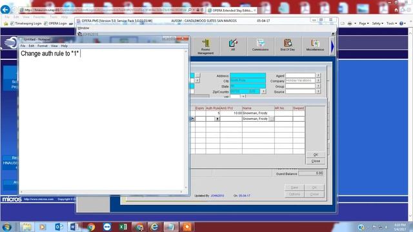Open IE help question mark icon
Screen dimensions: 413x232
click(401, 23)
